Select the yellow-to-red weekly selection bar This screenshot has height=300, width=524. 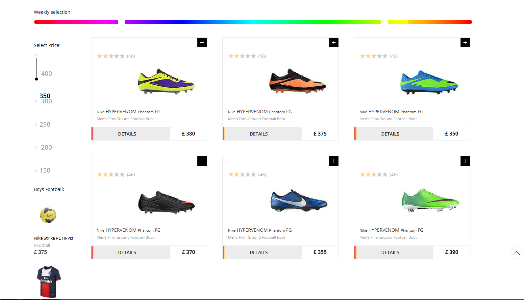[x=430, y=22]
